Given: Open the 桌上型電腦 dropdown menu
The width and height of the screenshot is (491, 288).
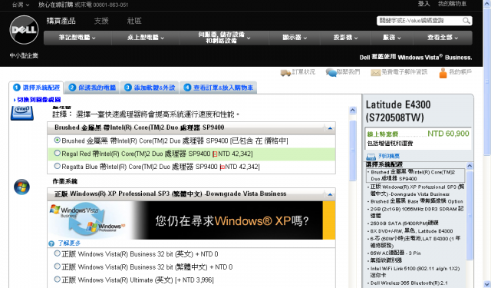Looking at the screenshot, I should click(146, 38).
